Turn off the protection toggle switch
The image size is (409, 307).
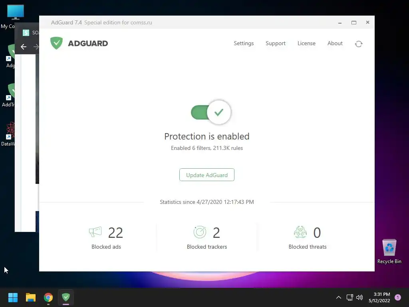pyautogui.click(x=211, y=112)
